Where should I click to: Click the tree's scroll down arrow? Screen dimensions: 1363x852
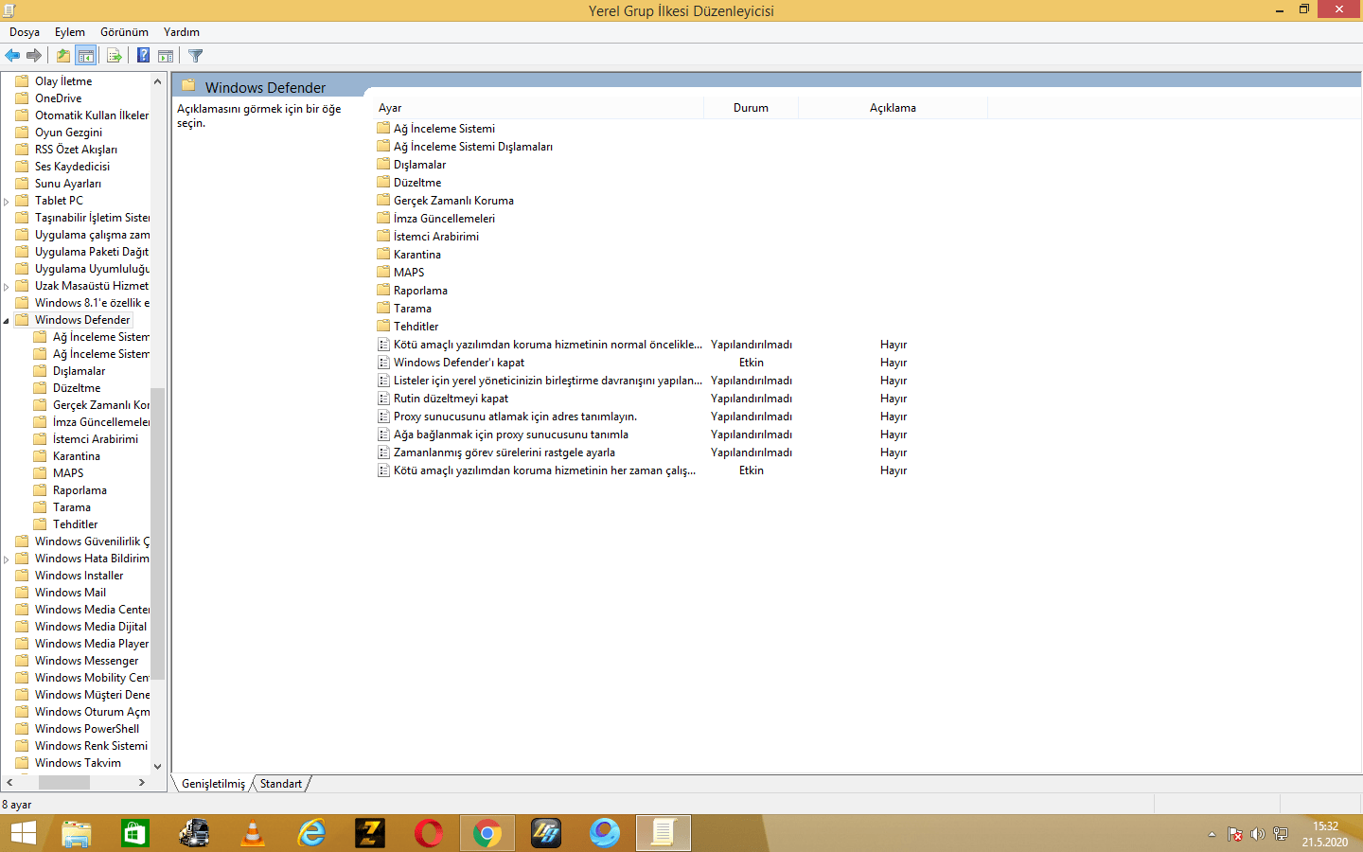pos(157,767)
